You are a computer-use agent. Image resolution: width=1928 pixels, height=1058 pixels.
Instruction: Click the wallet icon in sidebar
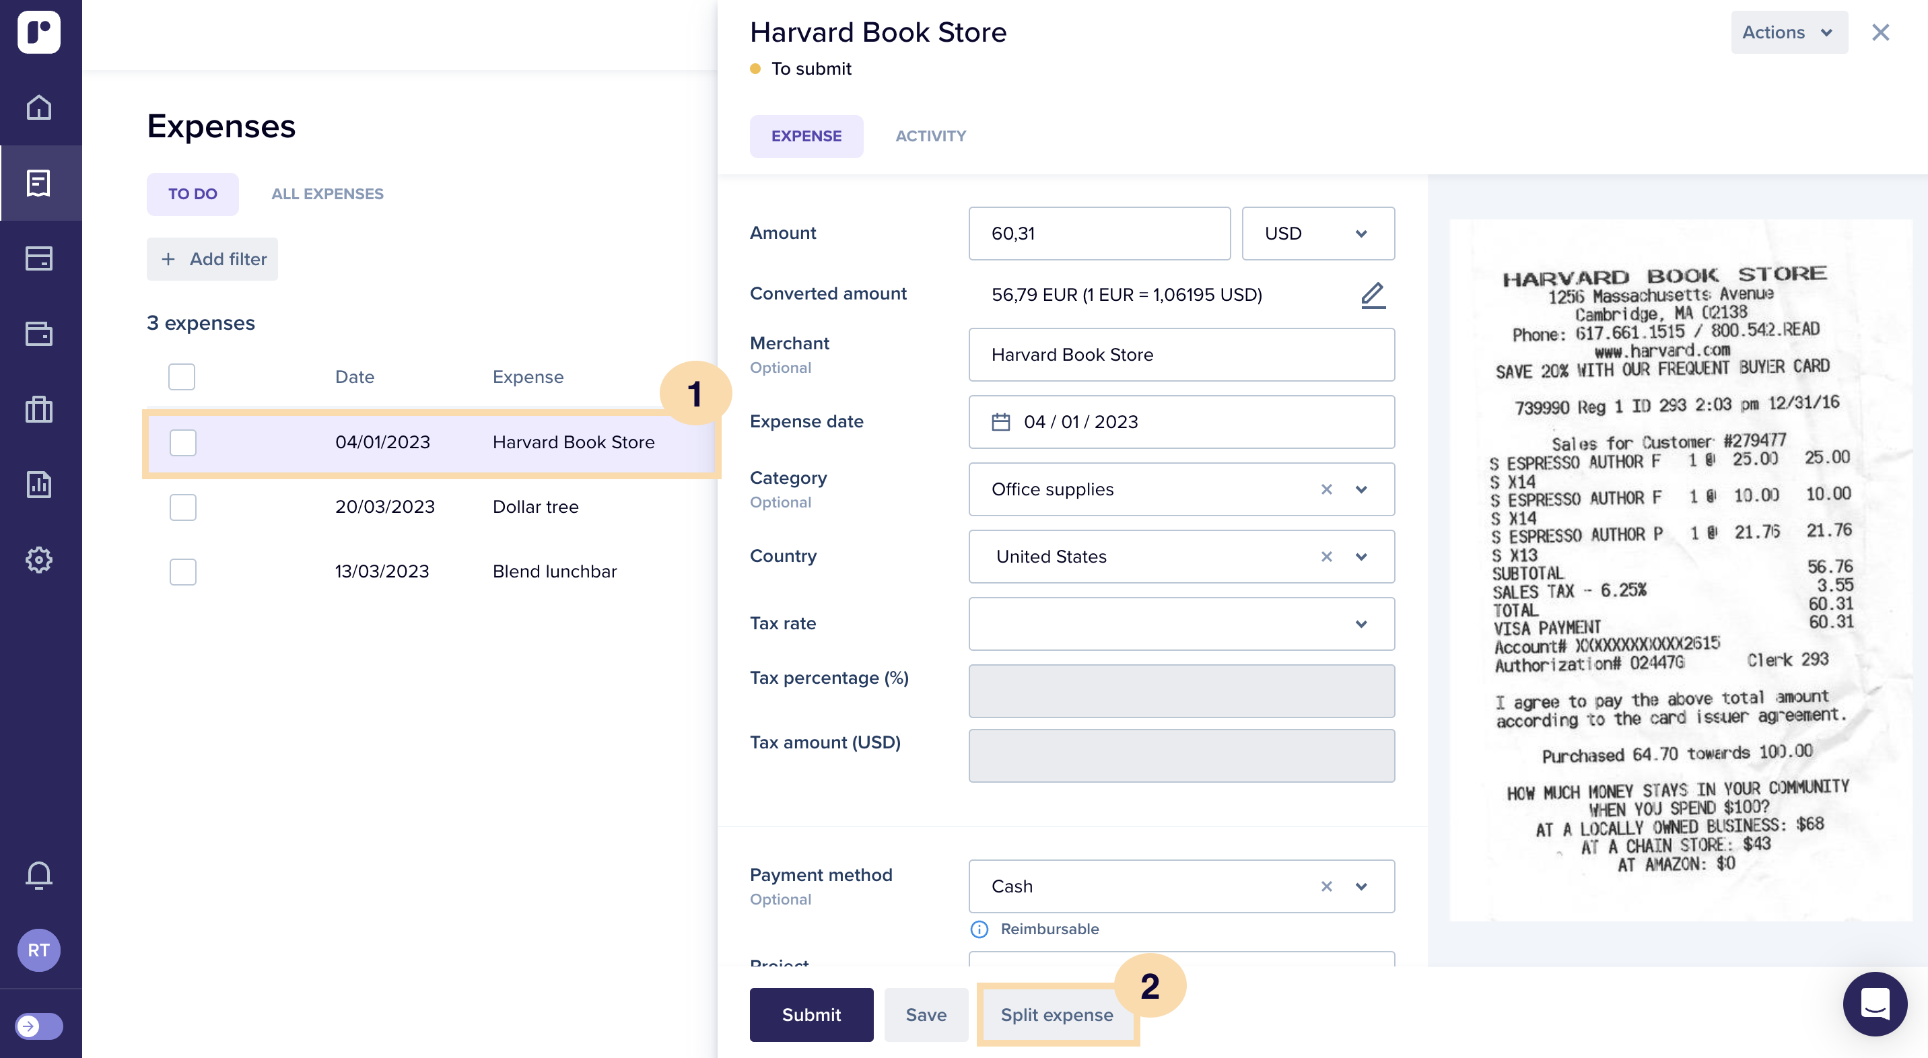pyautogui.click(x=39, y=334)
